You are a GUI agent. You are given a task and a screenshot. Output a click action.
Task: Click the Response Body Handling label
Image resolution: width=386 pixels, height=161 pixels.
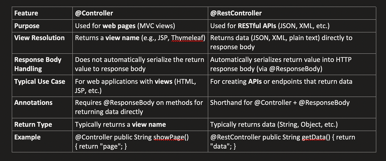click(x=38, y=64)
